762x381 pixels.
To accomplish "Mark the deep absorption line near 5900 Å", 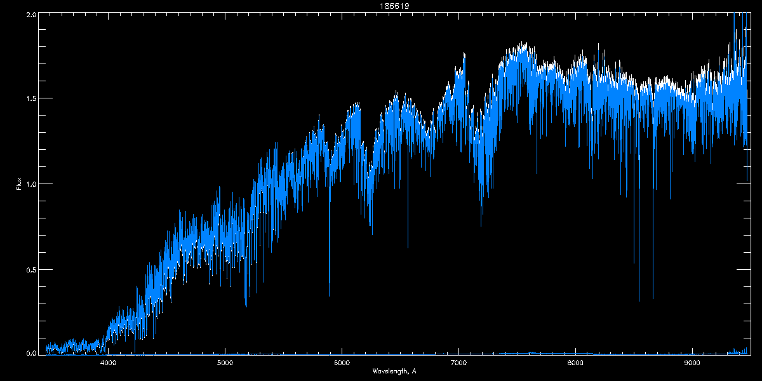I will point(329,295).
